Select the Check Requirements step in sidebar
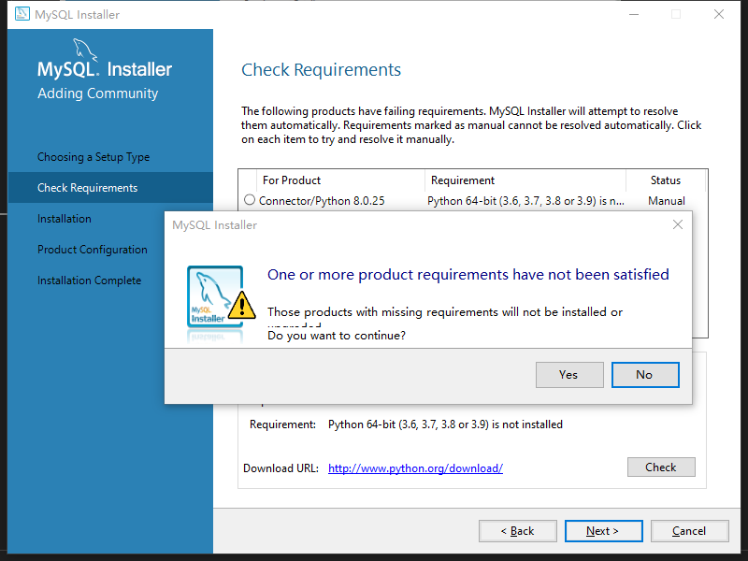The image size is (748, 561). 87,188
